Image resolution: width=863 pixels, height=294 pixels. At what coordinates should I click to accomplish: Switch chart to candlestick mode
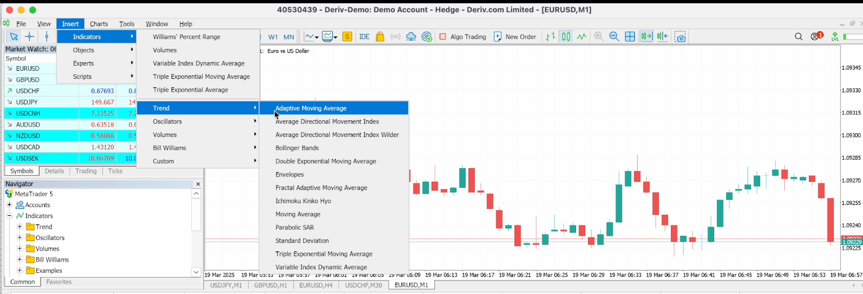click(566, 37)
